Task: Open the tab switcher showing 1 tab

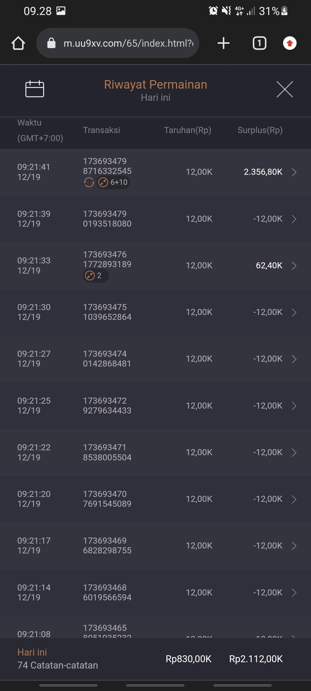Action: pos(259,43)
